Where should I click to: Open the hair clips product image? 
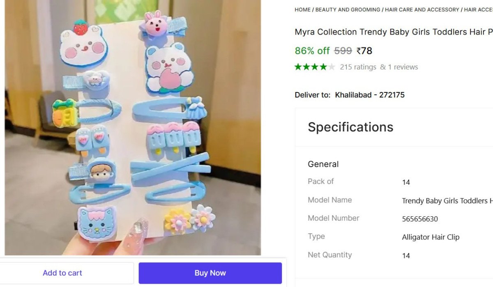(x=133, y=127)
